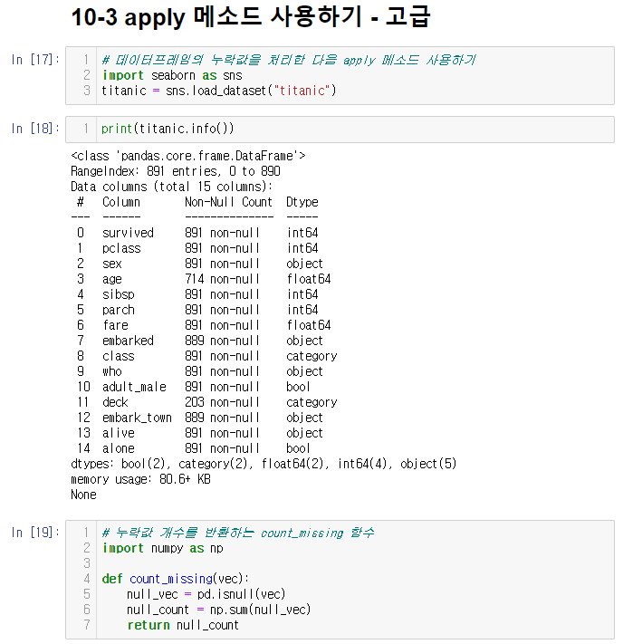Click the 'pclass' column name in the output
This screenshot has height=644, width=623.
(x=121, y=248)
